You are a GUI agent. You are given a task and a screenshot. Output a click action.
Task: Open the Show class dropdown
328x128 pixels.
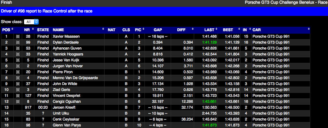(32, 22)
